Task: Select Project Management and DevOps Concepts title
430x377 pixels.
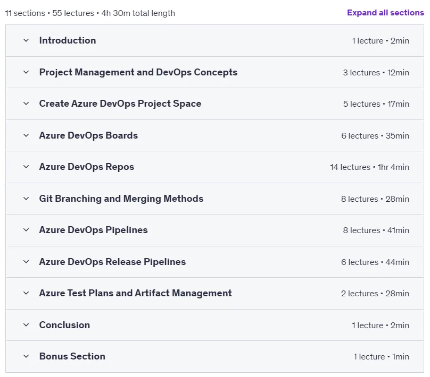Action: (138, 72)
